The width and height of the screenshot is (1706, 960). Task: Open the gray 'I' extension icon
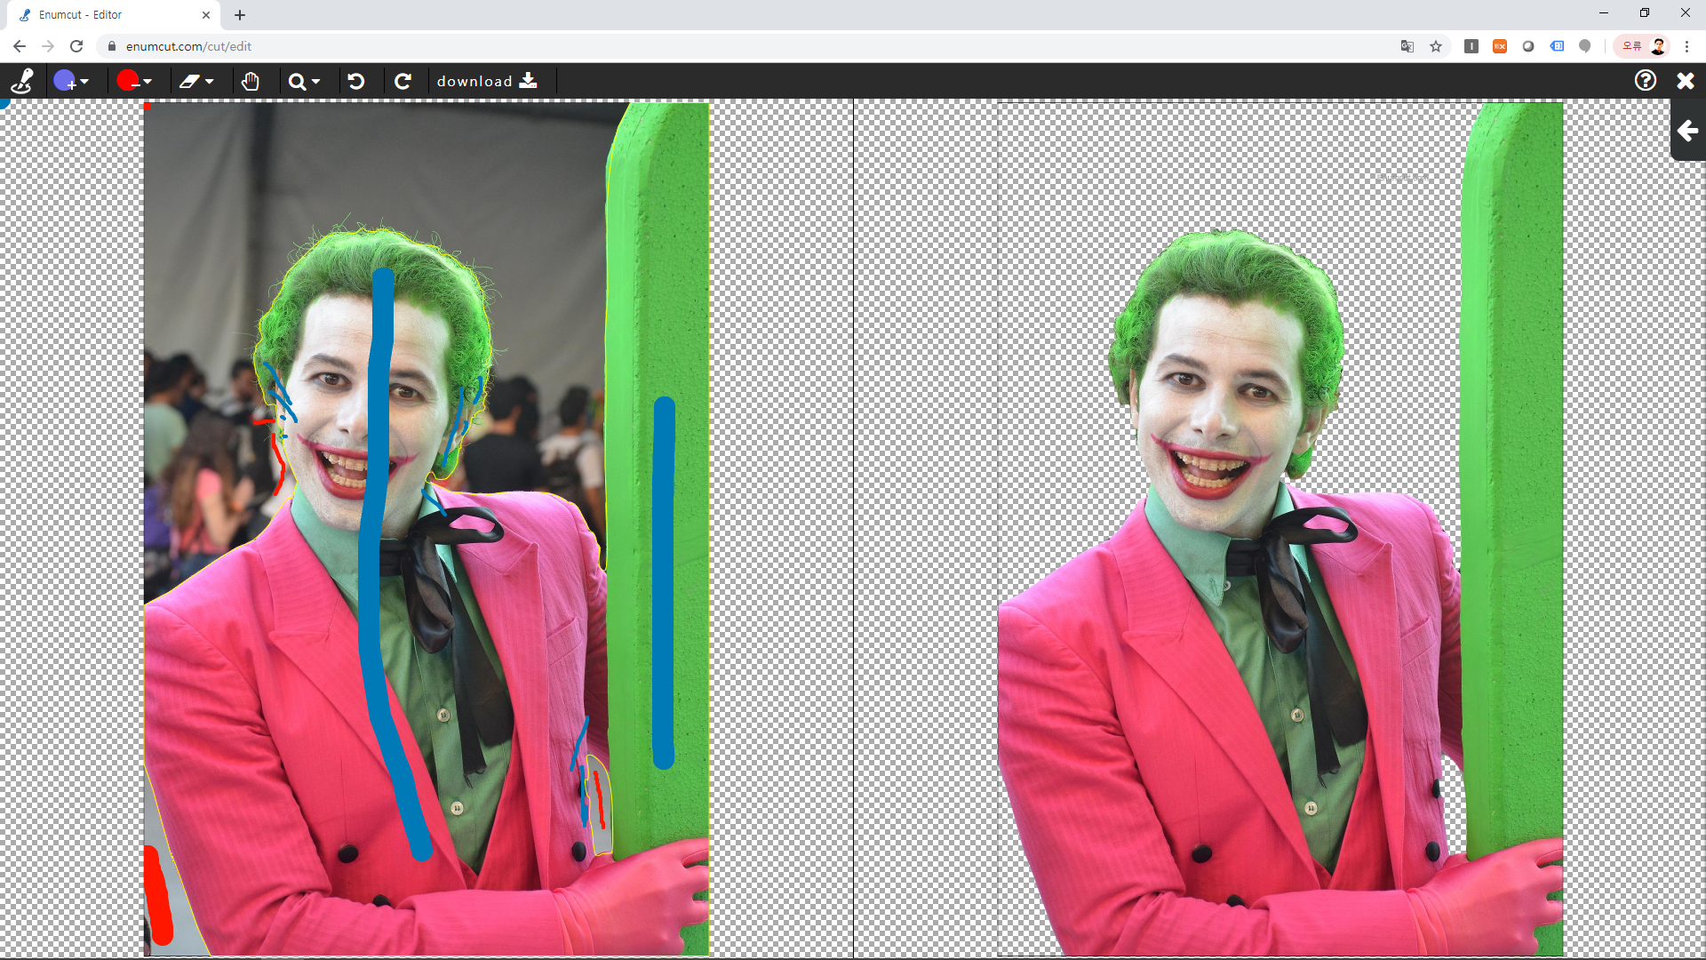pyautogui.click(x=1471, y=46)
